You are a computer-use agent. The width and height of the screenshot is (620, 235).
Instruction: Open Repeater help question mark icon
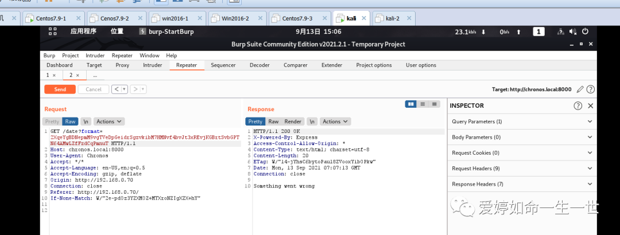pos(590,89)
